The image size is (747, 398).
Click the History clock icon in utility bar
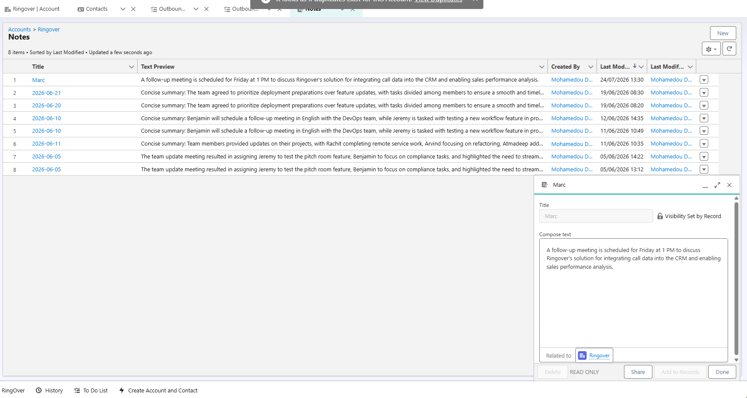coord(39,390)
